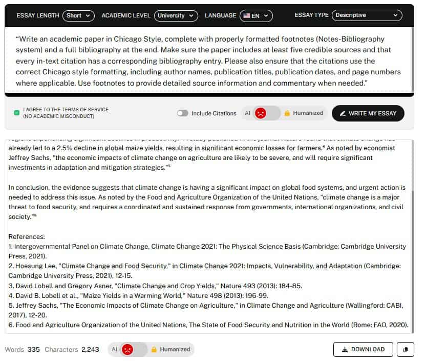
Task: Open the Essay Length dropdown showing Short
Action: pos(78,15)
